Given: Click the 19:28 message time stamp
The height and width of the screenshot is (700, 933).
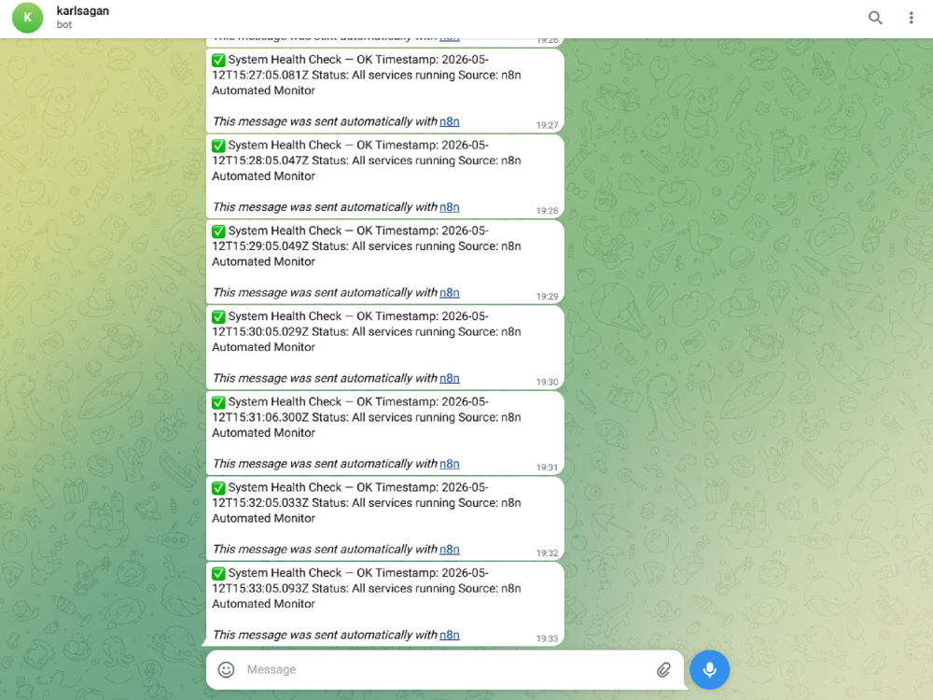Looking at the screenshot, I should pos(547,211).
